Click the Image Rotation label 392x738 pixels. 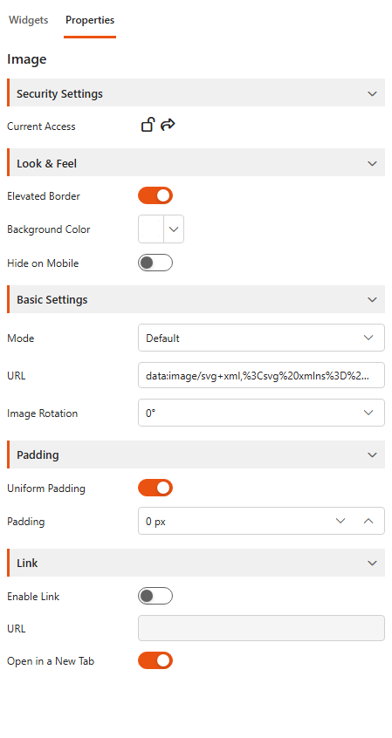pyautogui.click(x=43, y=413)
